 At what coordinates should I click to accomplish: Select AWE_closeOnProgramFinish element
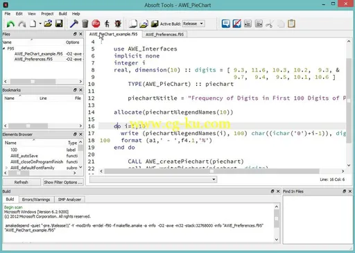pyautogui.click(x=37, y=162)
